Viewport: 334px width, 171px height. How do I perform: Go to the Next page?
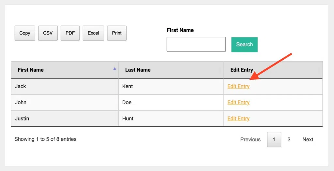click(308, 139)
